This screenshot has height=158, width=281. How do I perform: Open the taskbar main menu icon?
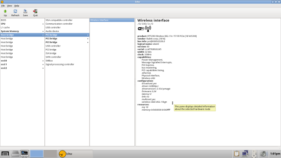(5, 154)
